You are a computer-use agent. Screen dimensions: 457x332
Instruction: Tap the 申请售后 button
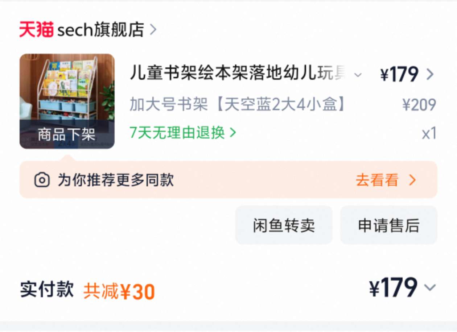click(389, 225)
